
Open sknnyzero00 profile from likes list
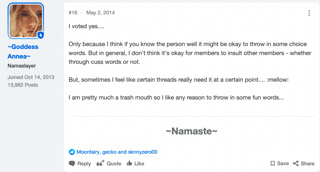[x=142, y=152]
